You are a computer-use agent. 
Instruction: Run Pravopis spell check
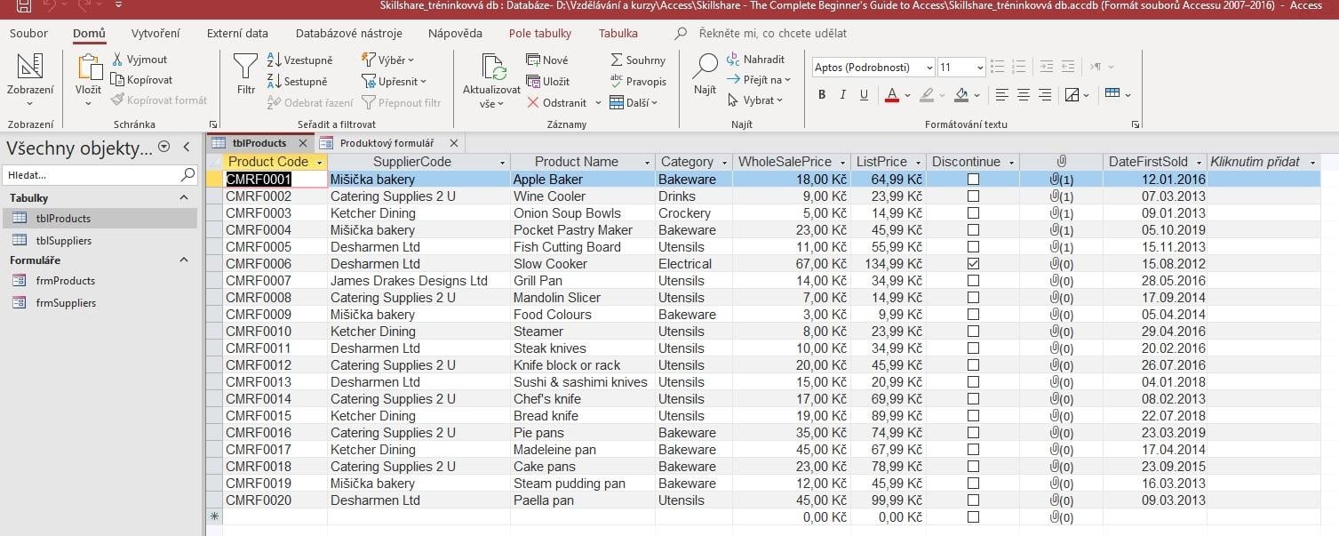pyautogui.click(x=638, y=81)
